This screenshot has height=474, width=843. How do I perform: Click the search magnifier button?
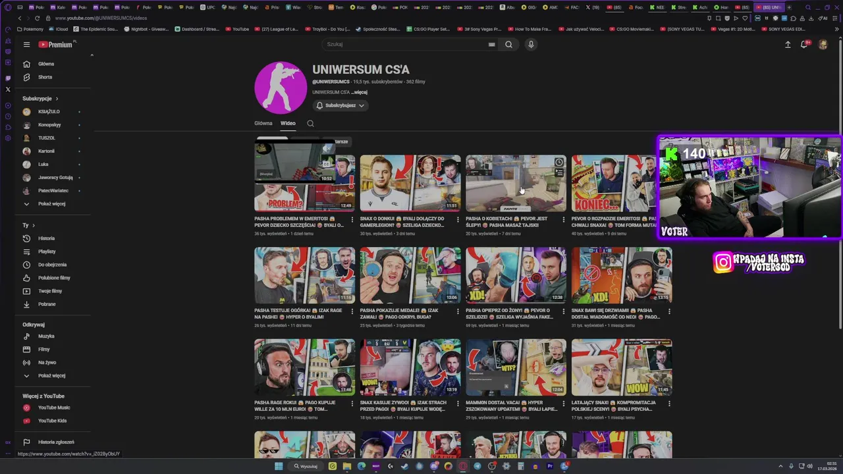point(508,44)
